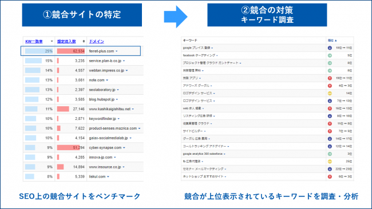372x209 pixels.
Task: Click the red up icon for リスティング広告 row's neighbor web 求人 row
Action: point(330,108)
